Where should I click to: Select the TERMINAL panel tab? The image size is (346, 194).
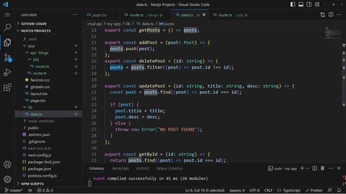click(97, 169)
